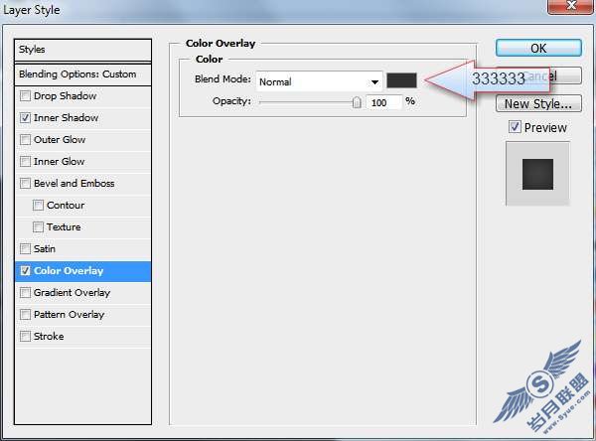This screenshot has width=596, height=441.
Task: Open Bevel and Emboss settings label
Action: (x=74, y=183)
